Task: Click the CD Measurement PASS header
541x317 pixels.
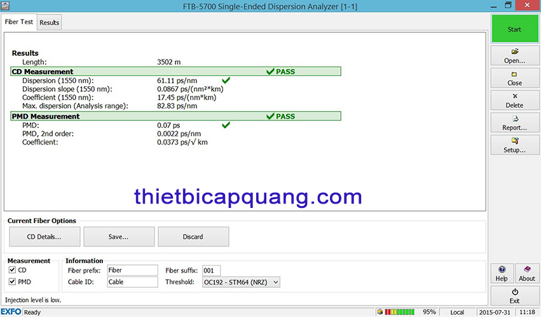Action: pos(175,71)
